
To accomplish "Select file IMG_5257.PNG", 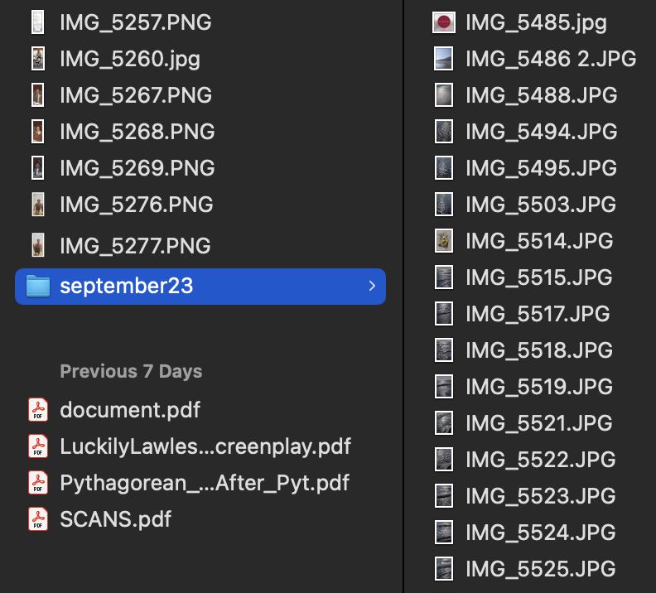I will [x=135, y=22].
